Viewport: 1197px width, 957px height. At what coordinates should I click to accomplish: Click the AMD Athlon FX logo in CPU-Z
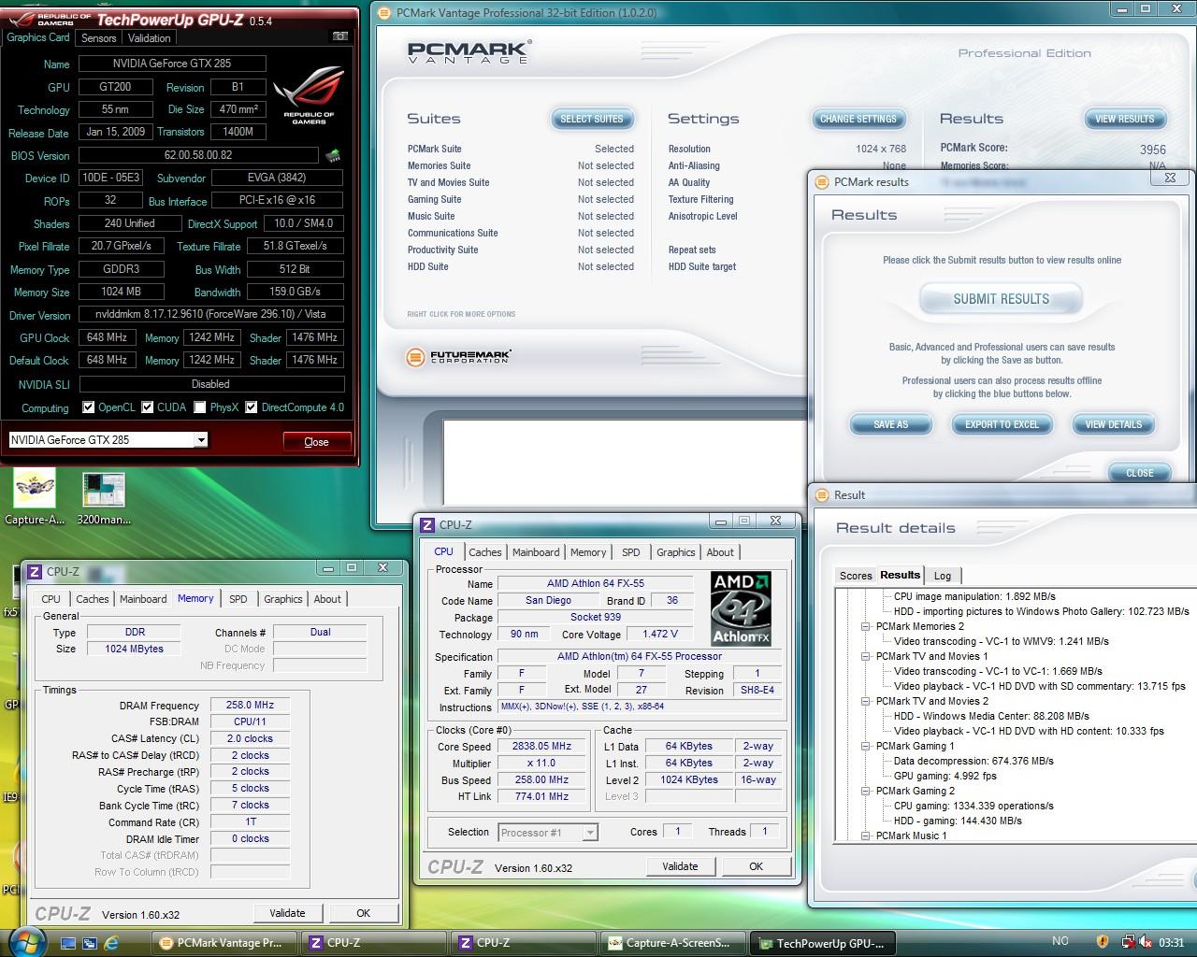point(741,609)
